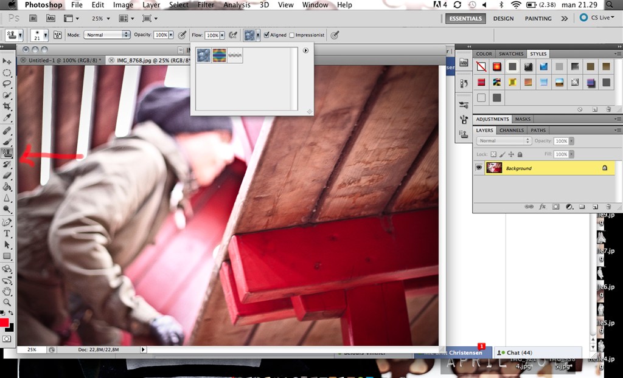623x378 pixels.
Task: Uncheck the Aligned checkbox
Action: [266, 35]
